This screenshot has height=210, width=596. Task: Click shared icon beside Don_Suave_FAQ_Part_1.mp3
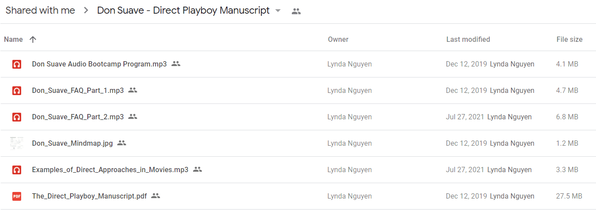[133, 90]
